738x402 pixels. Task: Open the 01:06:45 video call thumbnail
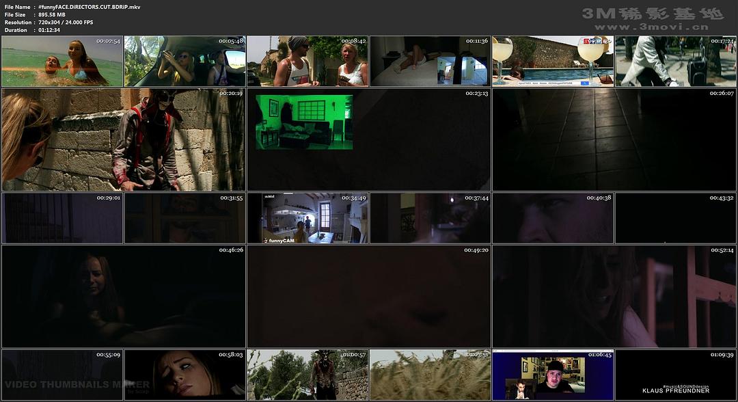pyautogui.click(x=553, y=375)
